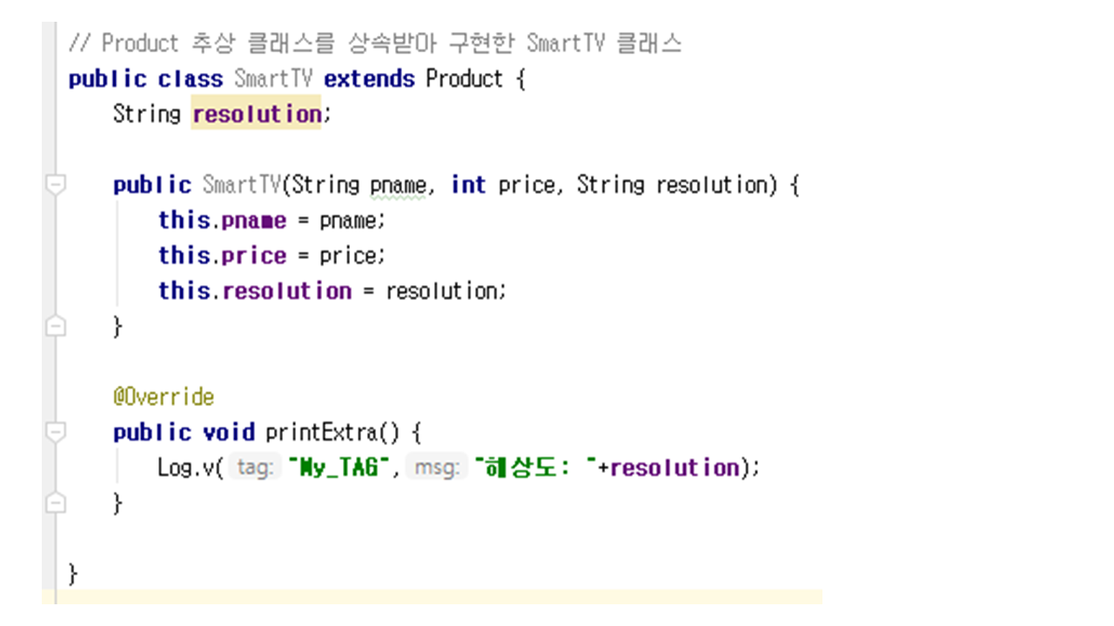1114x626 pixels.
Task: Click the tag: parameter hint
Action: click(x=256, y=468)
